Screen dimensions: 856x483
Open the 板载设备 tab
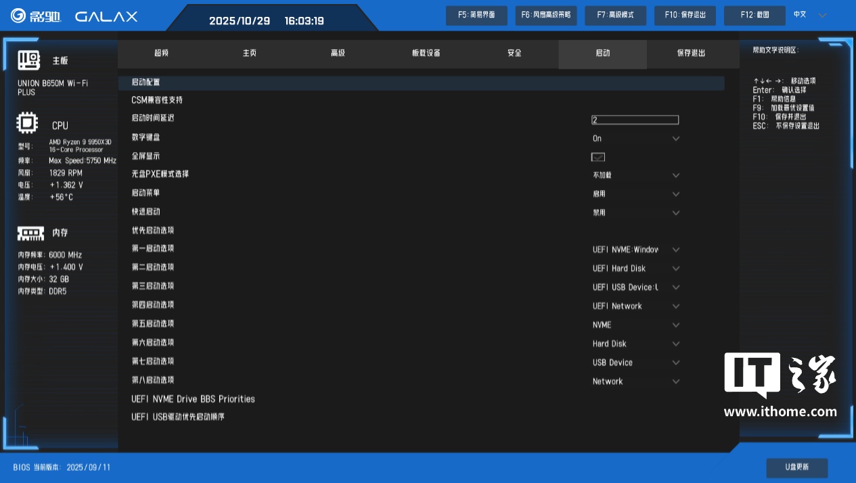pyautogui.click(x=426, y=53)
